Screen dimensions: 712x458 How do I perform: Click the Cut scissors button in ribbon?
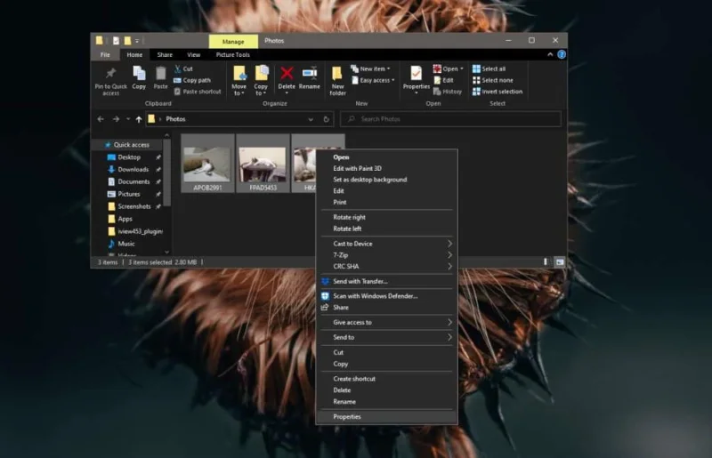tap(183, 69)
